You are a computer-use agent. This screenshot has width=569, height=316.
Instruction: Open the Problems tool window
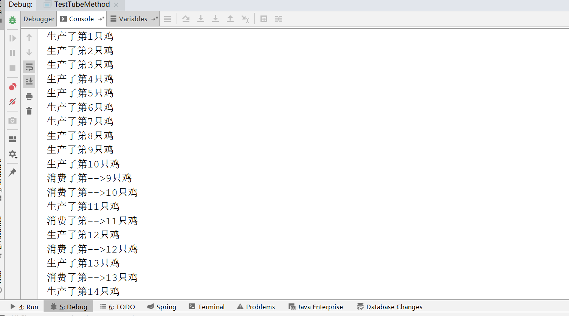256,307
